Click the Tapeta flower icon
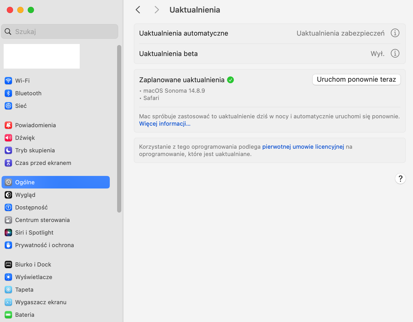 coord(8,290)
